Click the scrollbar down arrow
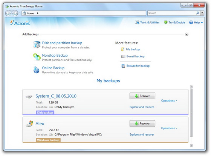Screen dimensions: 211x156 point(191,145)
